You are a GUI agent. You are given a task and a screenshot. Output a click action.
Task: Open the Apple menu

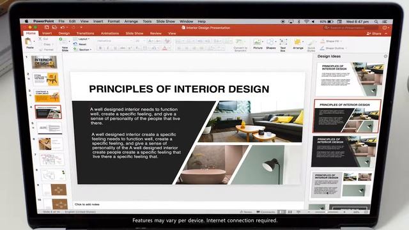pyautogui.click(x=26, y=21)
